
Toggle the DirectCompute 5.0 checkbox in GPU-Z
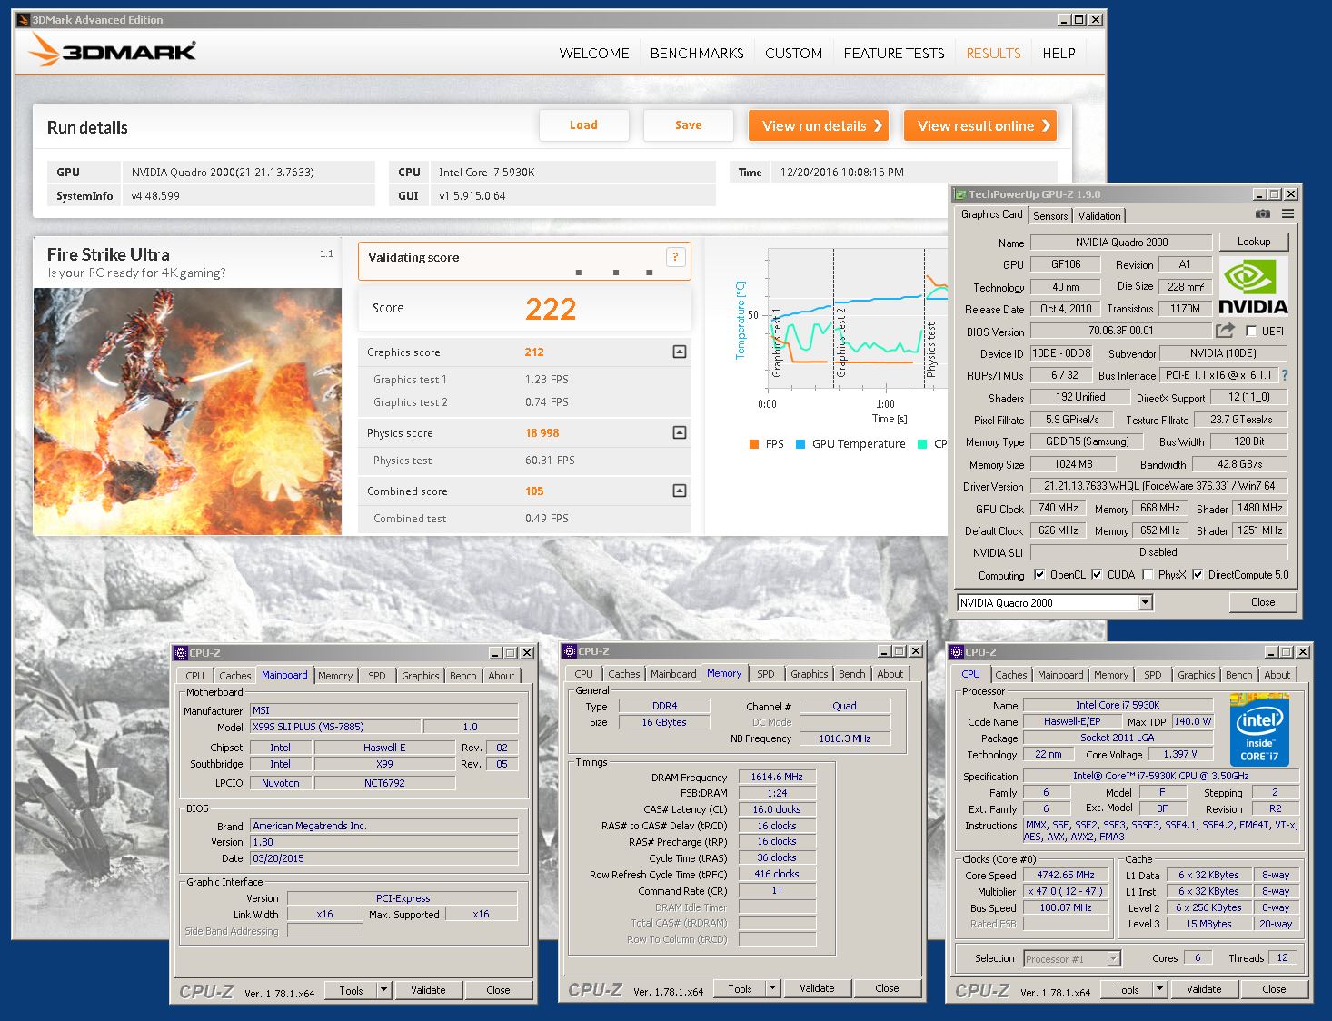point(1198,575)
